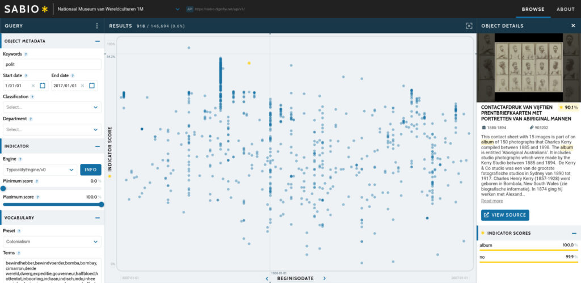Click the Terms help icon

pyautogui.click(x=19, y=253)
